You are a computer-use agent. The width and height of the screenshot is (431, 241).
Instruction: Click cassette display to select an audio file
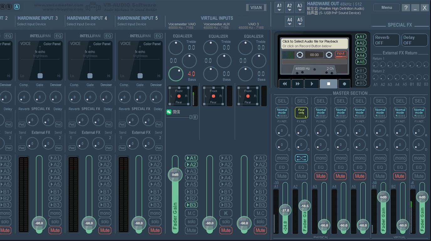(x=314, y=44)
